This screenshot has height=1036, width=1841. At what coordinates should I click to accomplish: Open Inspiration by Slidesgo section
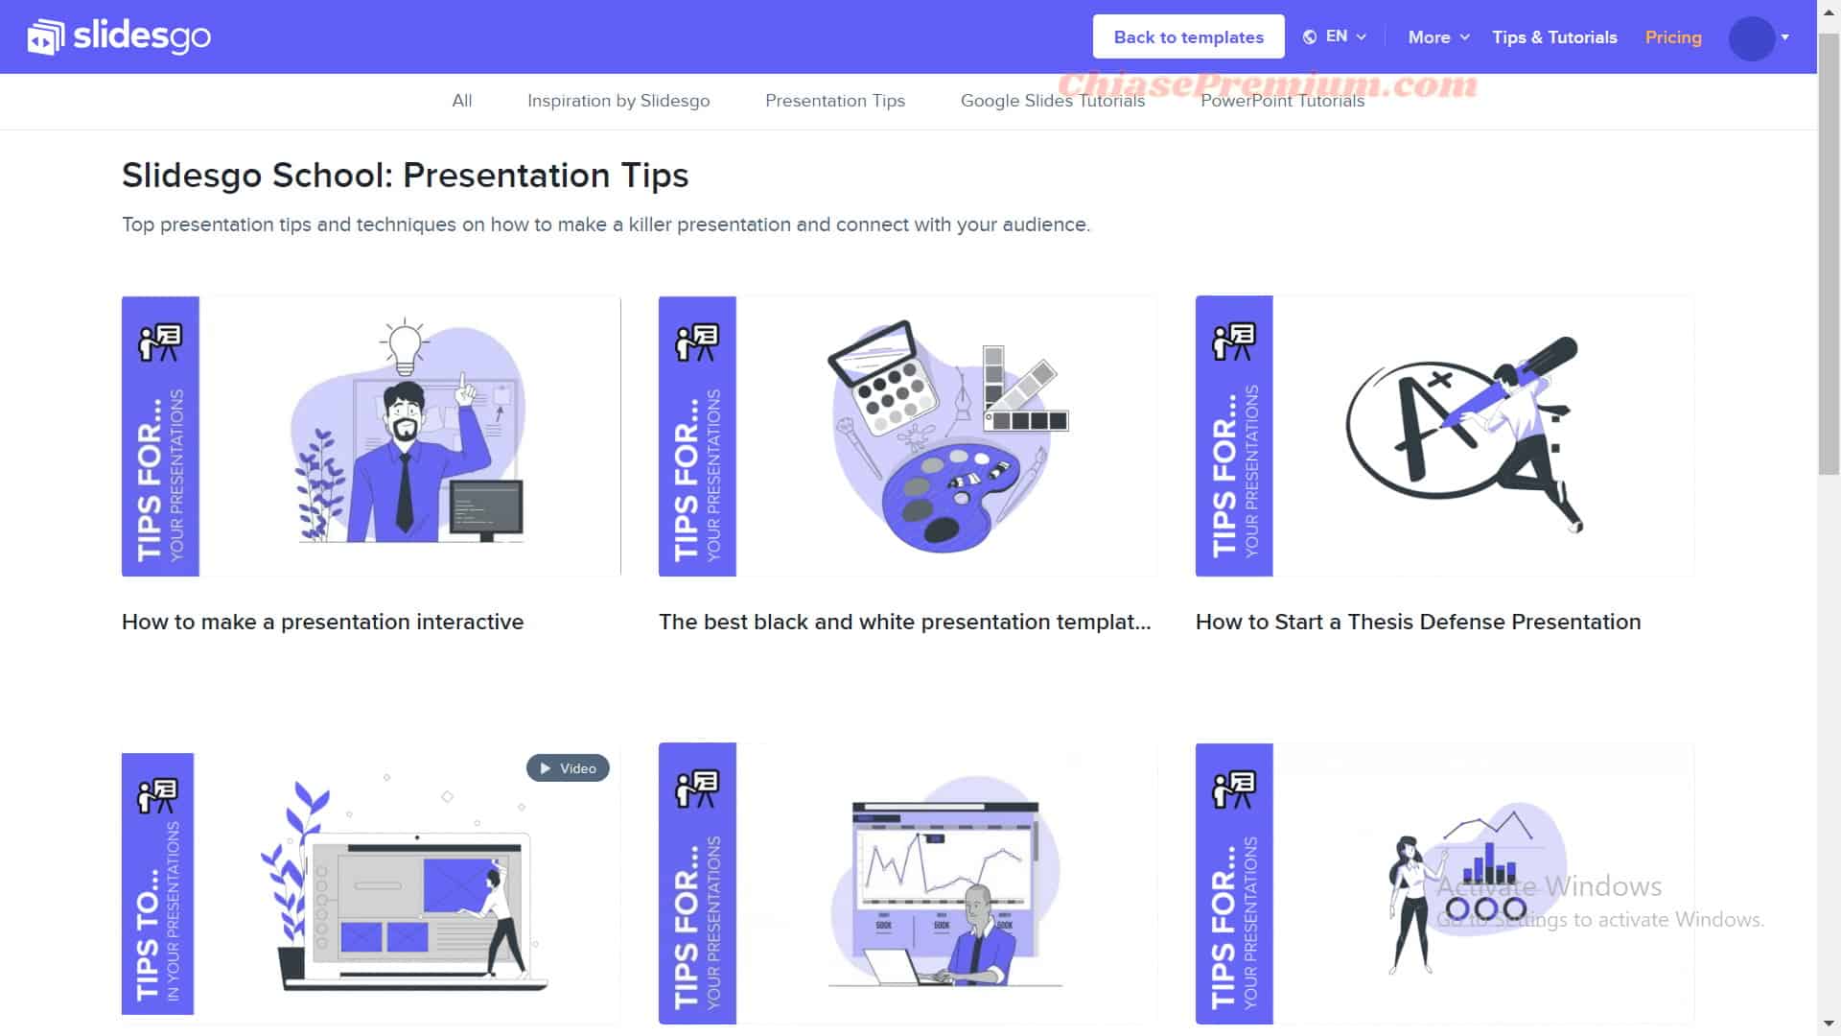point(618,100)
